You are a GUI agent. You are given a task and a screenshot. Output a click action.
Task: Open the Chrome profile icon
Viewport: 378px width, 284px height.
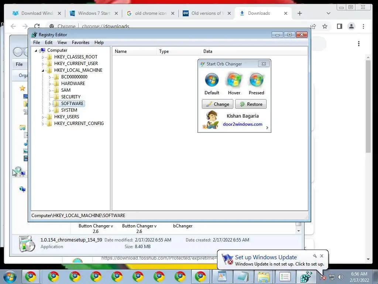(351, 26)
